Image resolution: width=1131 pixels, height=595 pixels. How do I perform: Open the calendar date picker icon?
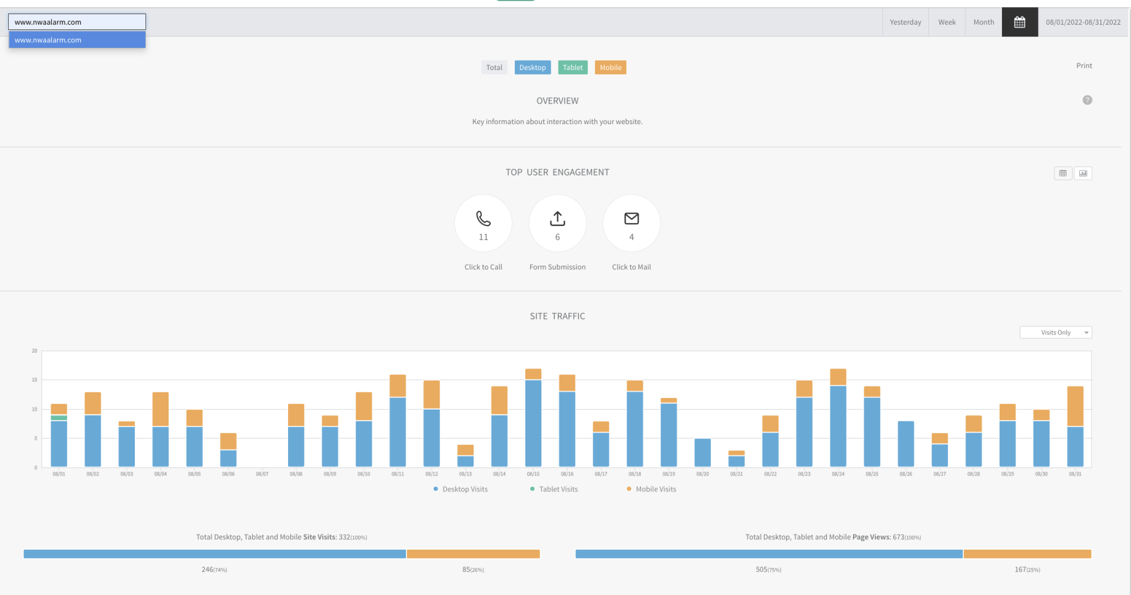[x=1020, y=22]
